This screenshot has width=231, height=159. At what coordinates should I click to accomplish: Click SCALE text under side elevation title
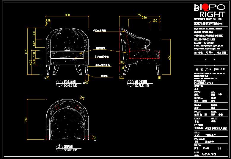(x=142, y=85)
